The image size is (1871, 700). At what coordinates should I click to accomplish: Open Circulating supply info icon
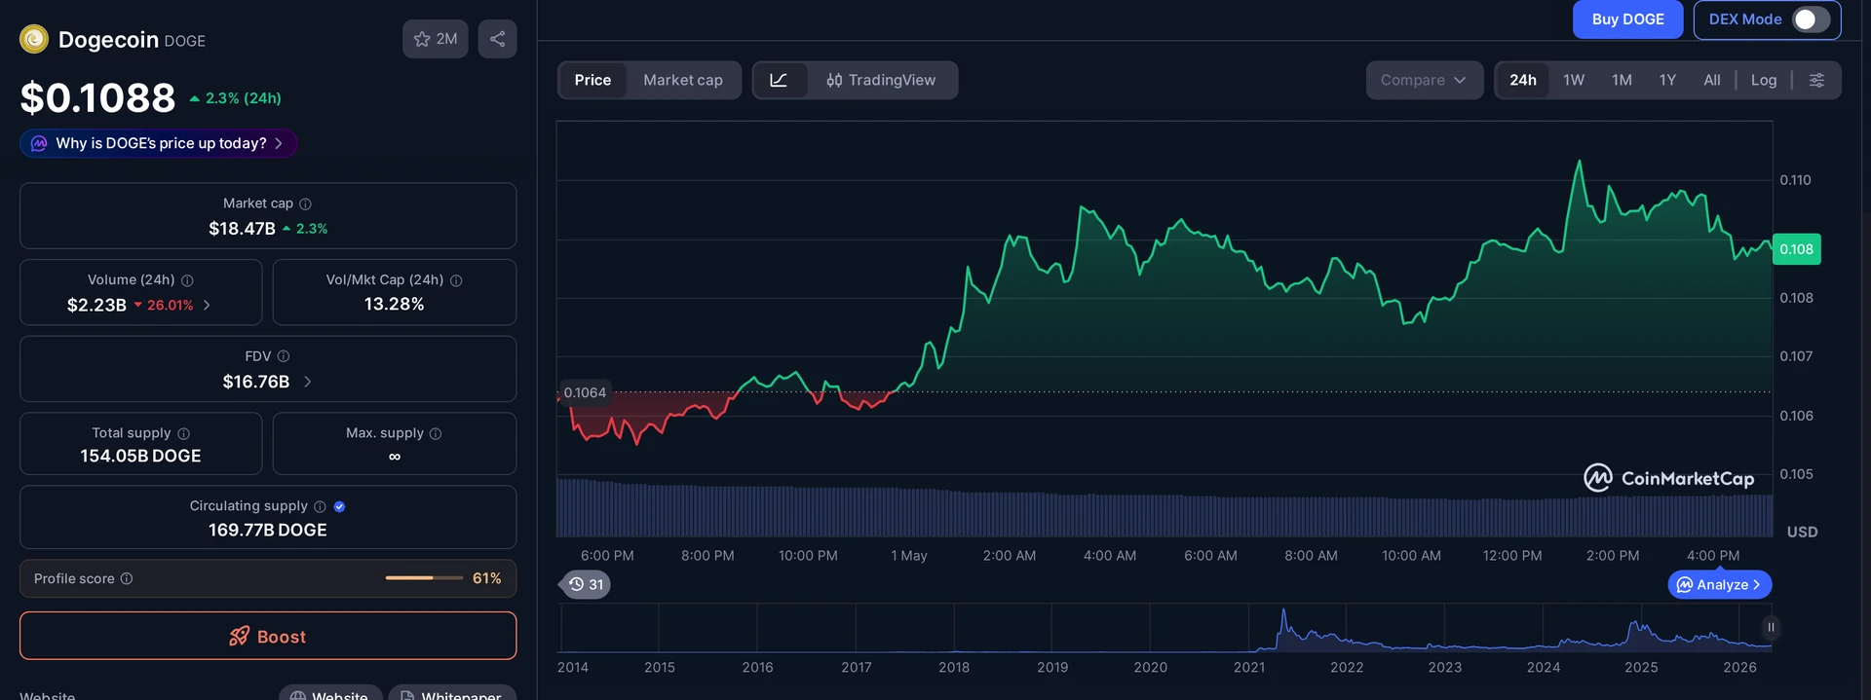[320, 506]
